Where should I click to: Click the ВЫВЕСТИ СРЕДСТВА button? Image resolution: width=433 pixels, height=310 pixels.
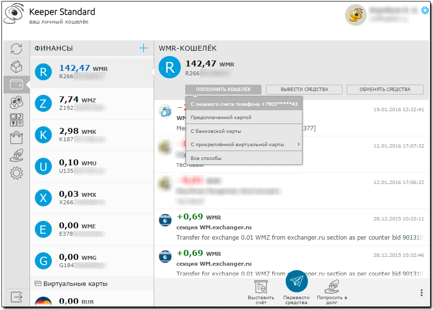(x=304, y=90)
